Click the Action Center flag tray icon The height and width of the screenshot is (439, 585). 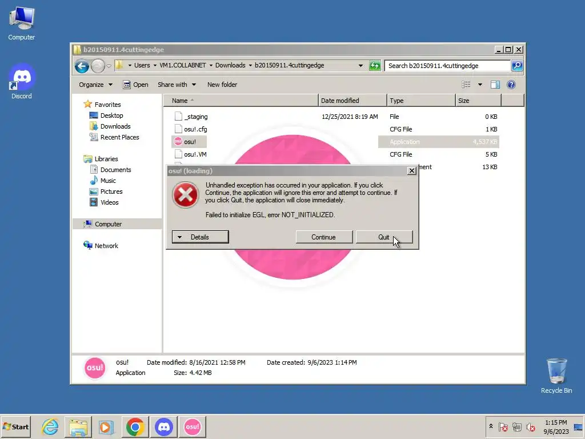(503, 426)
